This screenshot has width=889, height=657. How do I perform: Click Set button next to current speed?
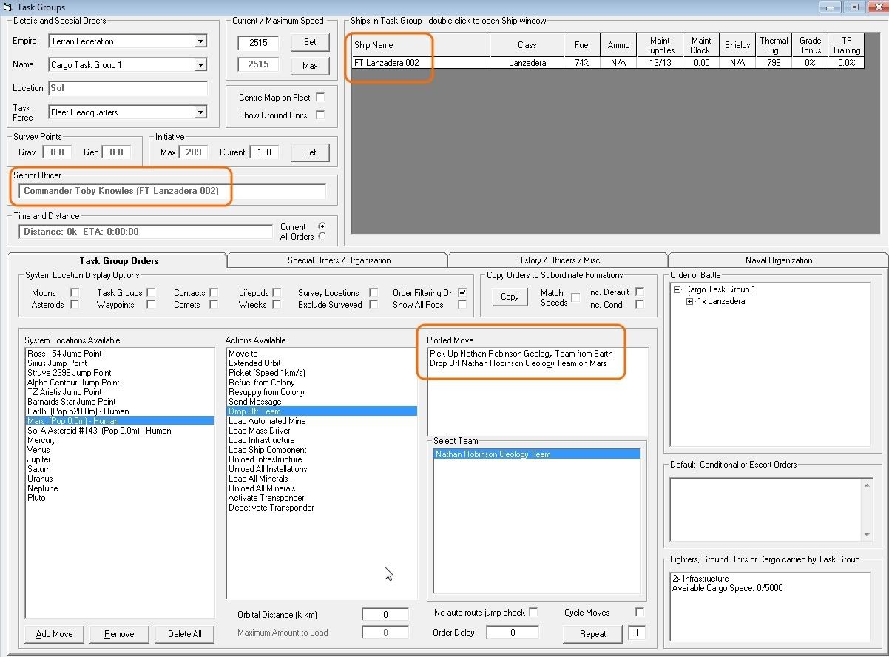(310, 42)
